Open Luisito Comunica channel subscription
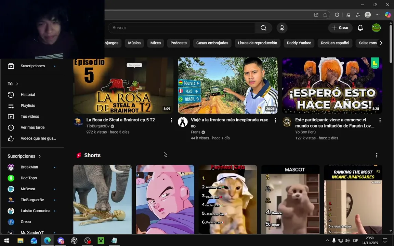 (x=33, y=211)
